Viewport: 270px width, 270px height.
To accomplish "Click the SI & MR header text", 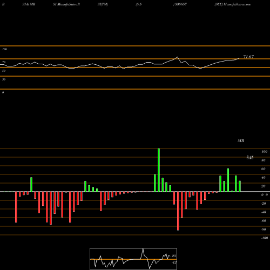I will tap(29, 4).
